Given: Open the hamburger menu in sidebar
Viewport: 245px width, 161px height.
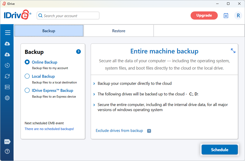Looking at the screenshot, I should click(x=8, y=33).
